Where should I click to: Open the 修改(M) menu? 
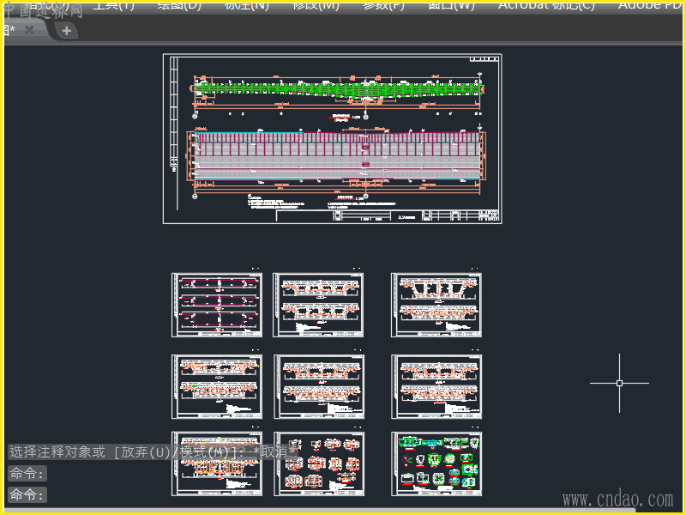coord(316,6)
